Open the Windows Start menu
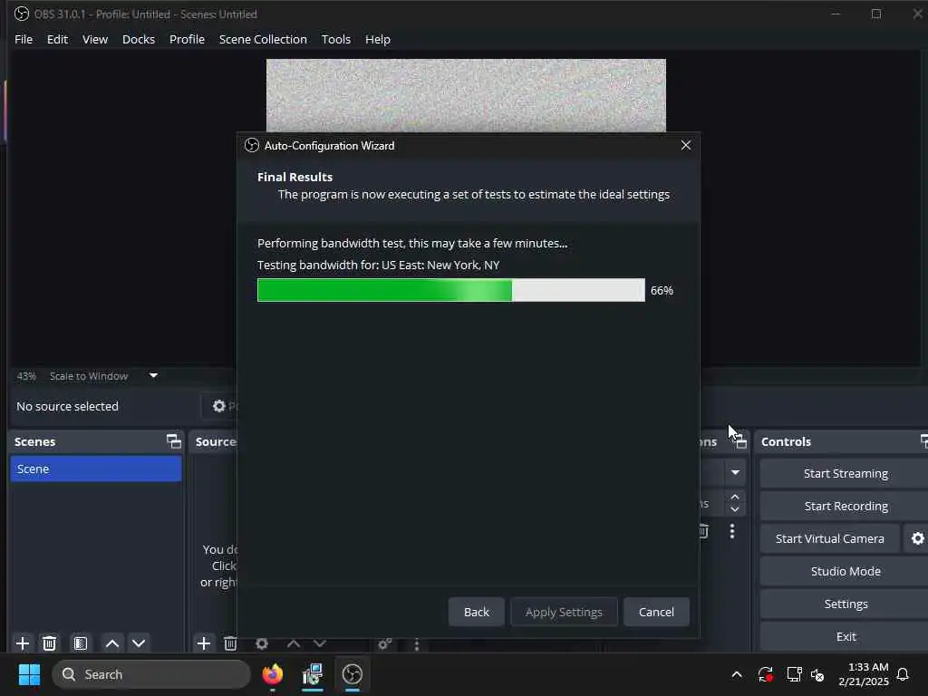The image size is (928, 696). coord(30,674)
